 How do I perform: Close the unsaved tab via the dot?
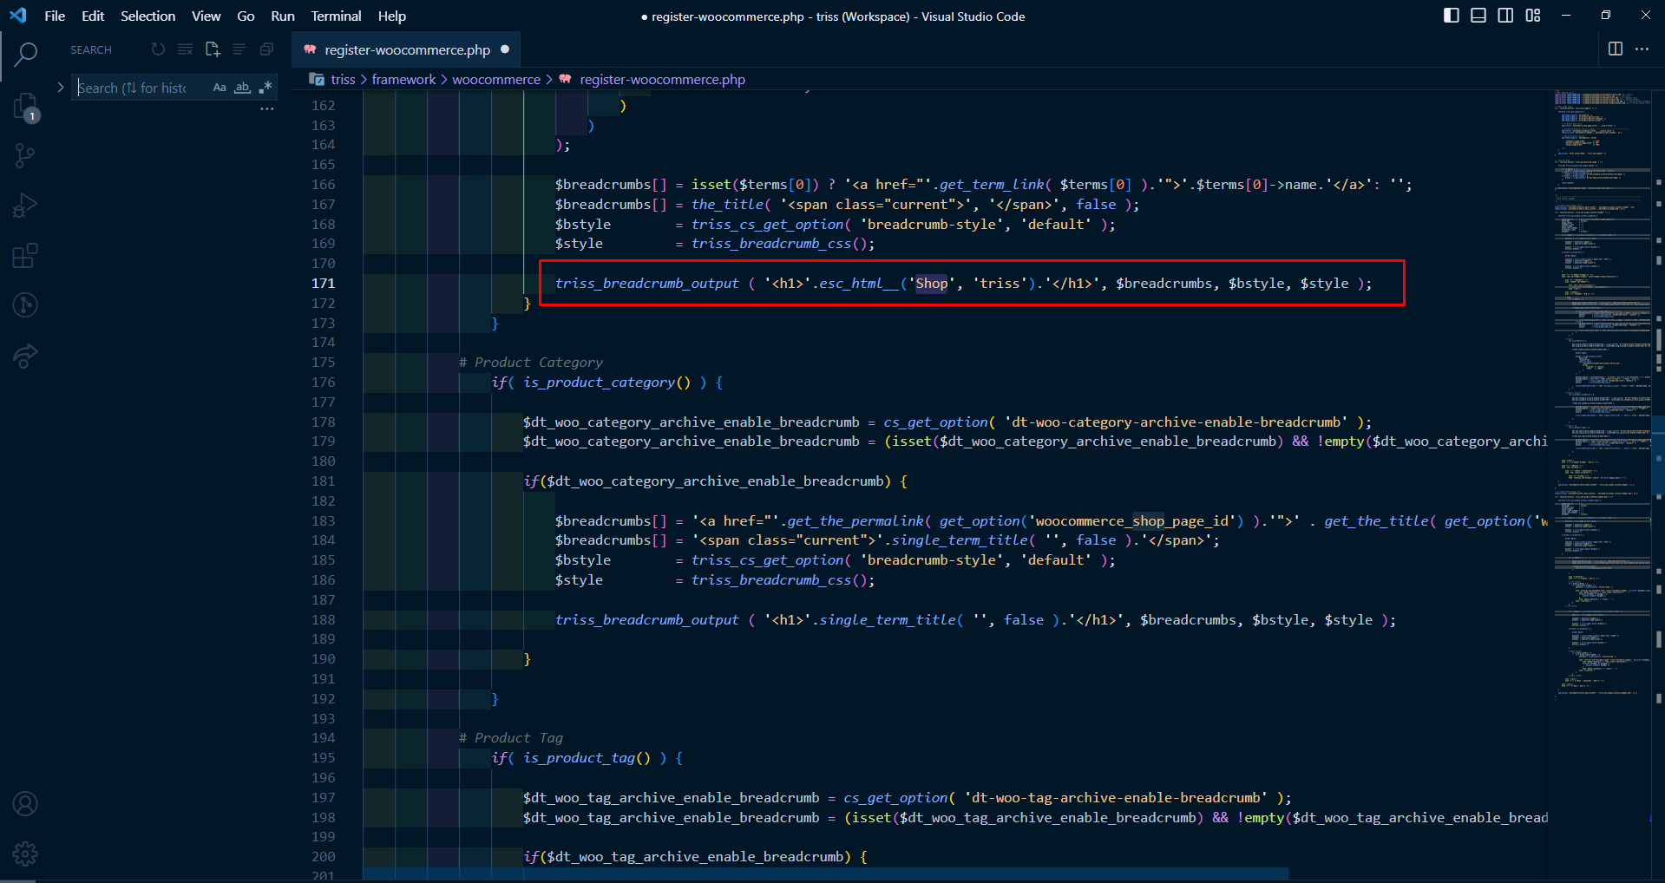pos(505,49)
